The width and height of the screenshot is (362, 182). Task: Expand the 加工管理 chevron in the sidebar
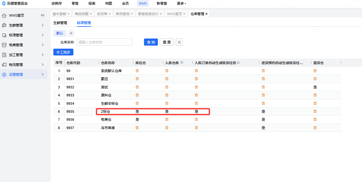[x=43, y=55]
